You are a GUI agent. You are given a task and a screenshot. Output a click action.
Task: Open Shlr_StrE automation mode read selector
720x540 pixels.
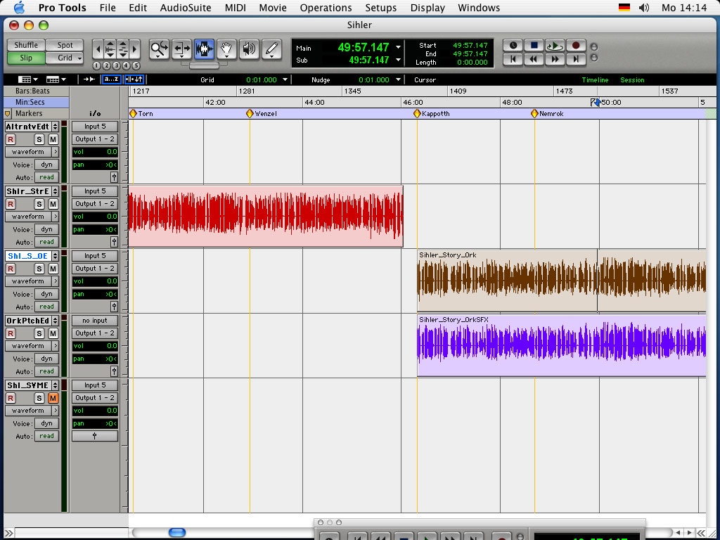click(x=46, y=242)
